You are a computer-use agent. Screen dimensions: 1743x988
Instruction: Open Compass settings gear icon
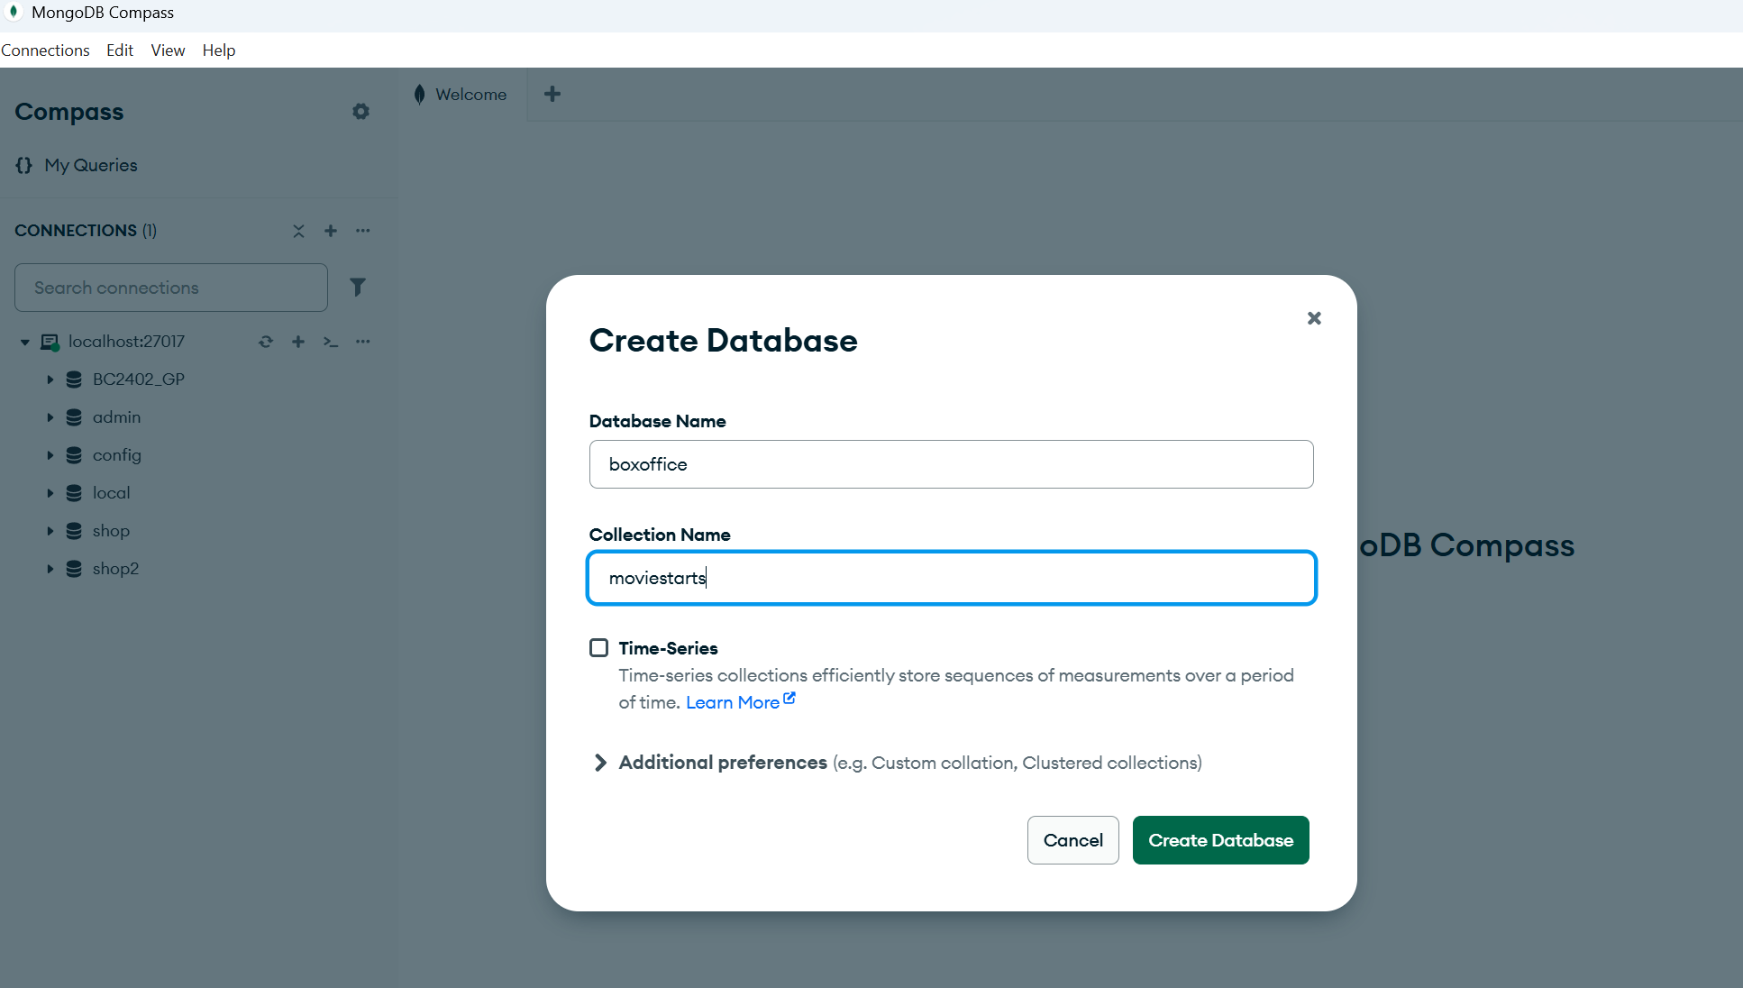tap(360, 111)
